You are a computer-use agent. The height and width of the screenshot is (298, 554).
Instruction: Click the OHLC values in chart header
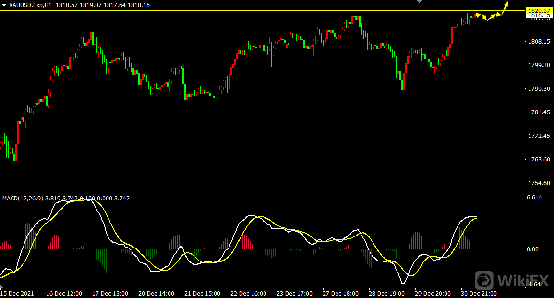tap(109, 4)
